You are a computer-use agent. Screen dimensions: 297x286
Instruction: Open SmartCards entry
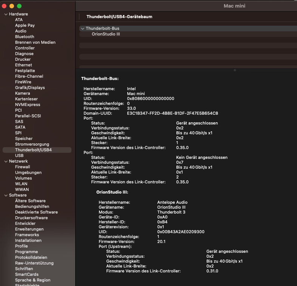pos(27,274)
